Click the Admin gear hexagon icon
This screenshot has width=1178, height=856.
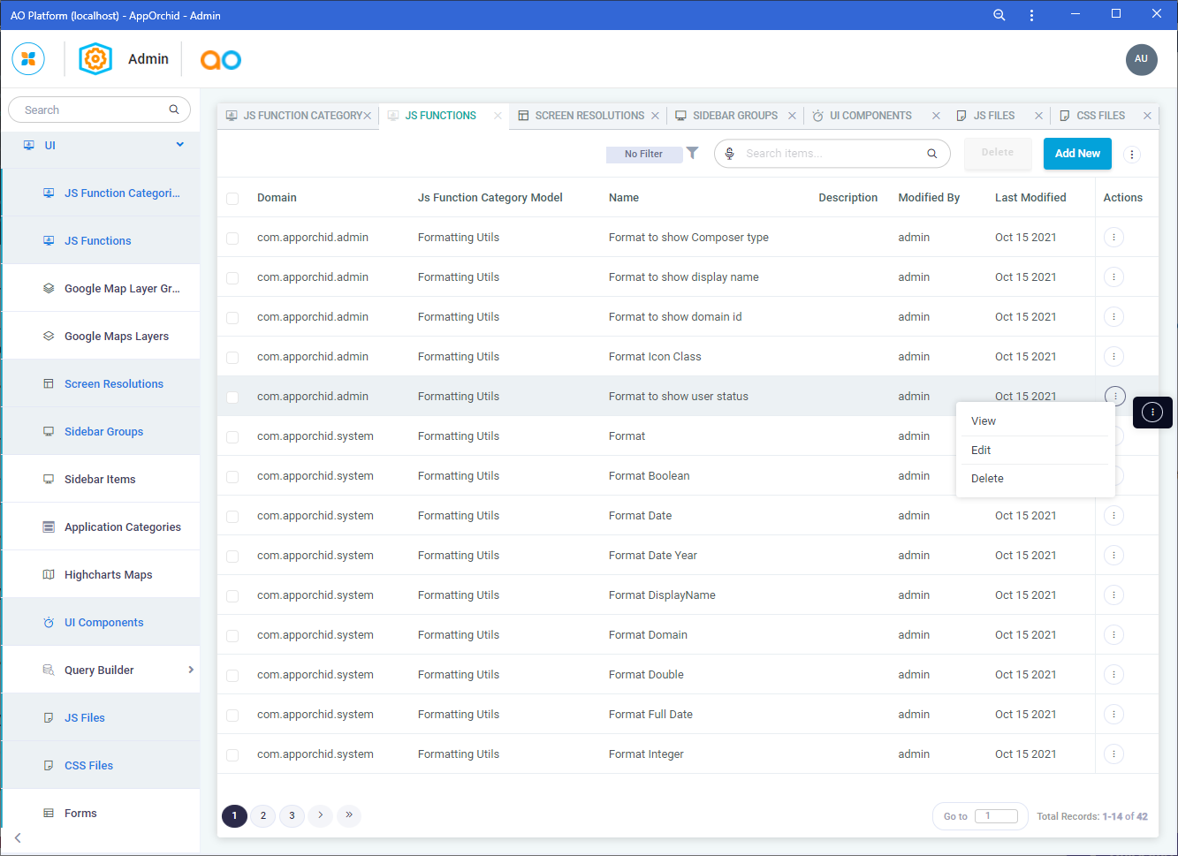(95, 59)
